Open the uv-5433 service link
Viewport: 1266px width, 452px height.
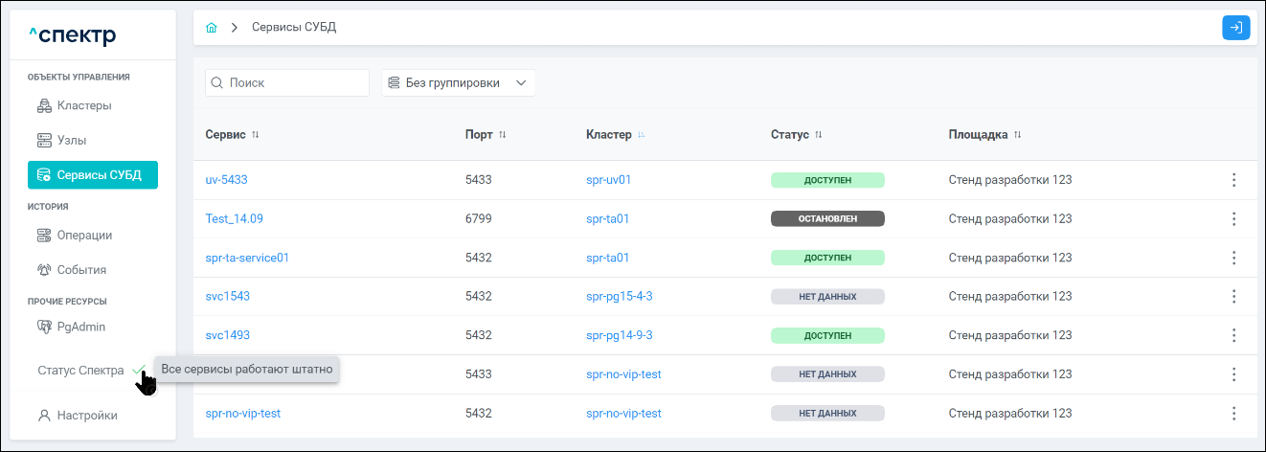tap(227, 180)
